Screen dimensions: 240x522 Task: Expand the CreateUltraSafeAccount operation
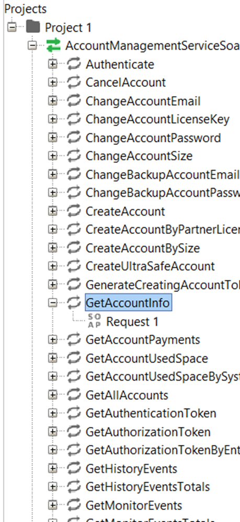pyautogui.click(x=53, y=266)
